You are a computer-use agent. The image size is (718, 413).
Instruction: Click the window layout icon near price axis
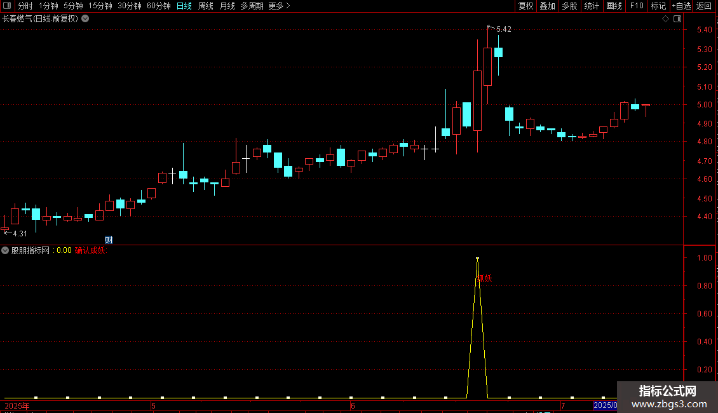point(677,19)
